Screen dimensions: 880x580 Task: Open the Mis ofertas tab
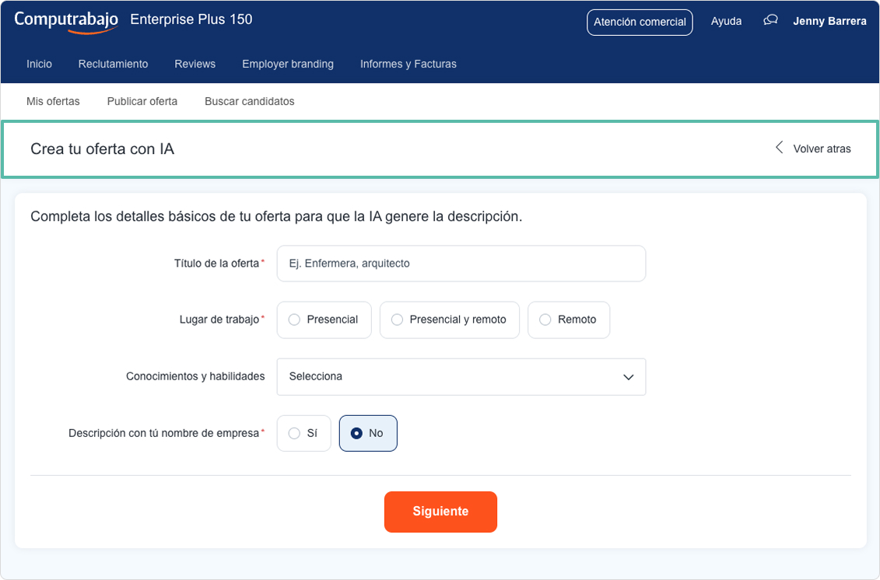click(x=53, y=101)
